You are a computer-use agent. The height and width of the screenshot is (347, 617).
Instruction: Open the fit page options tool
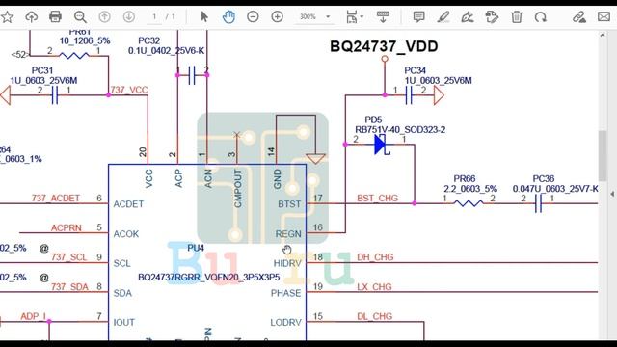(351, 17)
